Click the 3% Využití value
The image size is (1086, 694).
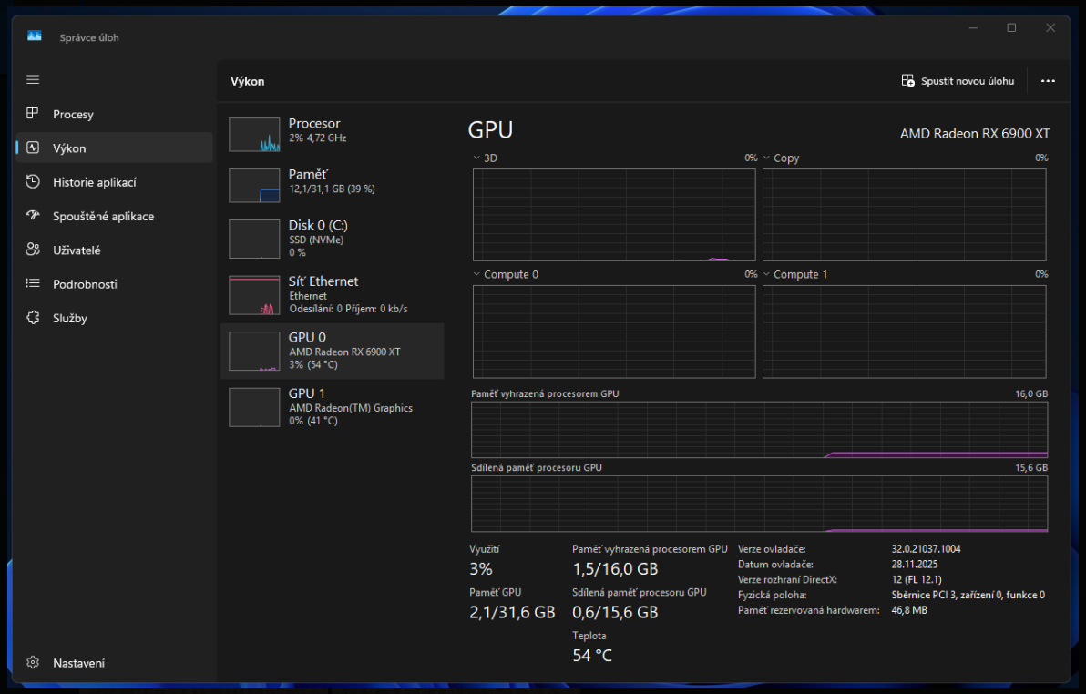[x=481, y=569]
